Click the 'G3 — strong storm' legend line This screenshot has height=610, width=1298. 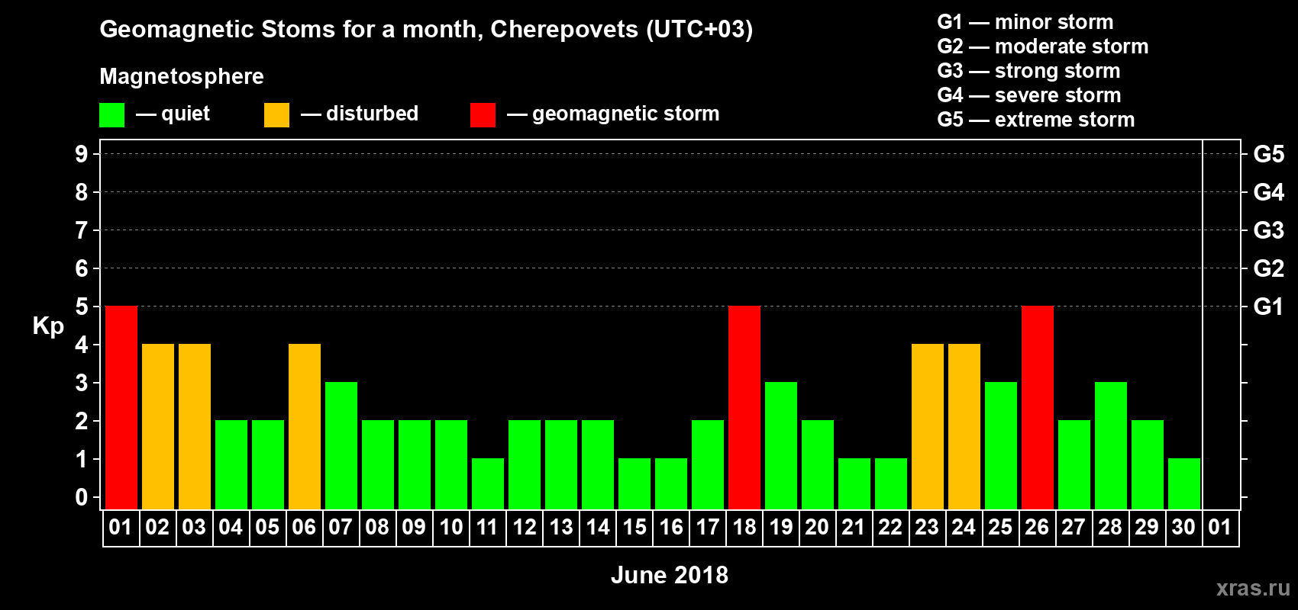[1029, 71]
